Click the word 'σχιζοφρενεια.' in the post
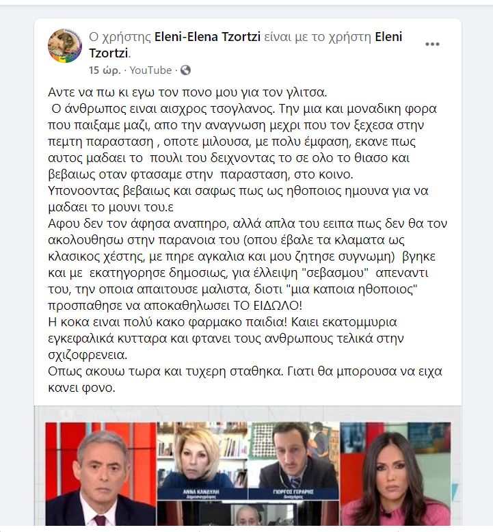 point(88,355)
